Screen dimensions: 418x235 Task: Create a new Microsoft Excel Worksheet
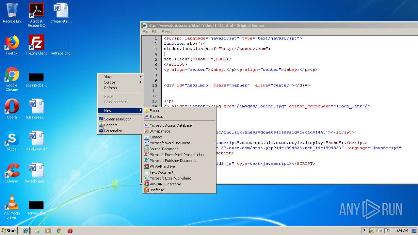[179, 178]
